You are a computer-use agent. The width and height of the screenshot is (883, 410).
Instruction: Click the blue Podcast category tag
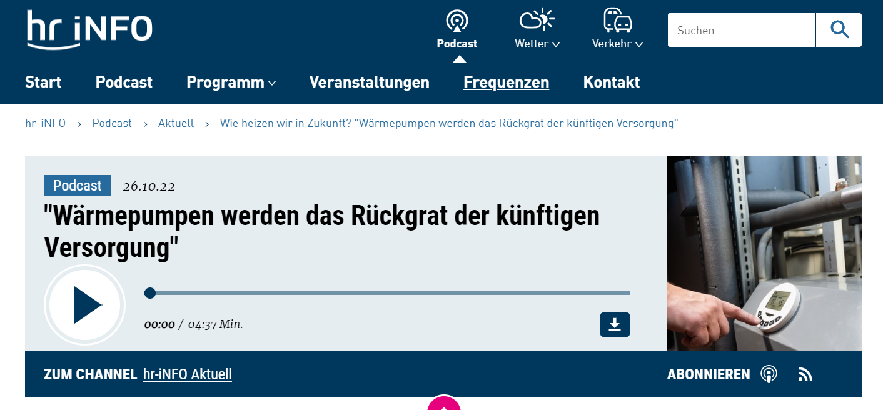(78, 186)
